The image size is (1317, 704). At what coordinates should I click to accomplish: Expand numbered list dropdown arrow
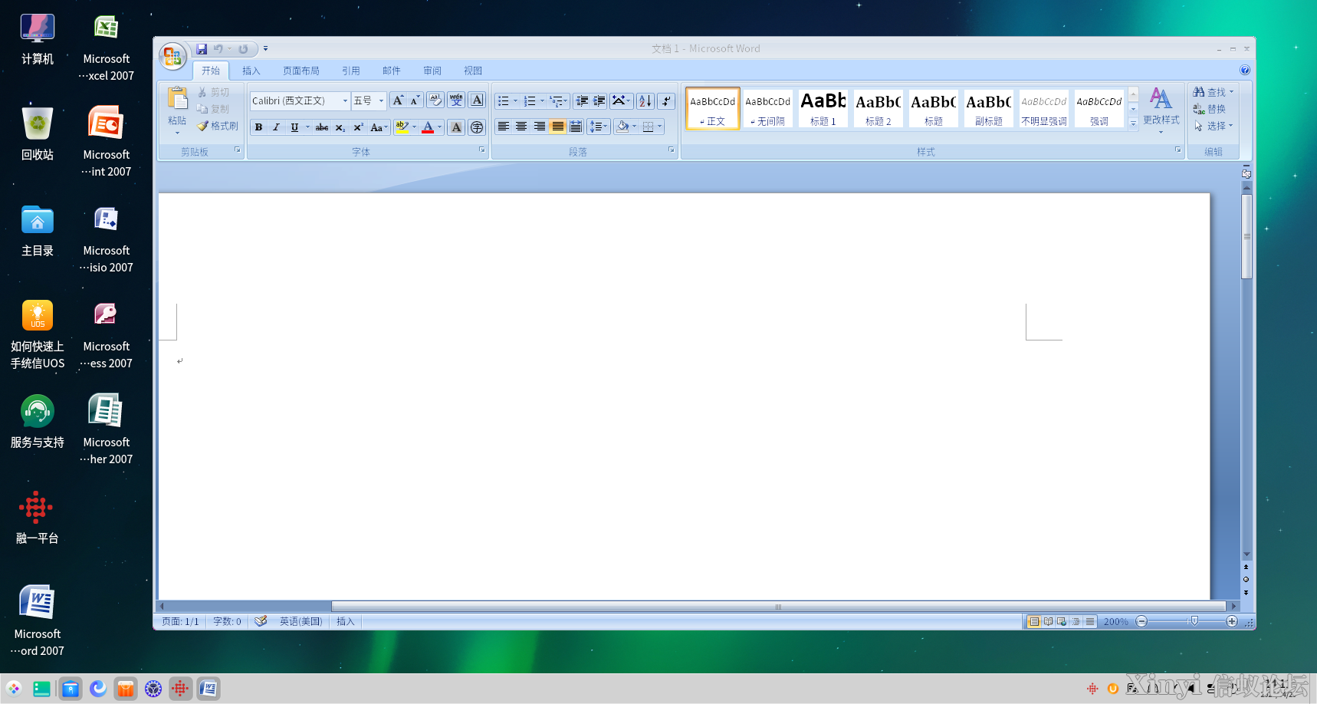click(x=542, y=100)
